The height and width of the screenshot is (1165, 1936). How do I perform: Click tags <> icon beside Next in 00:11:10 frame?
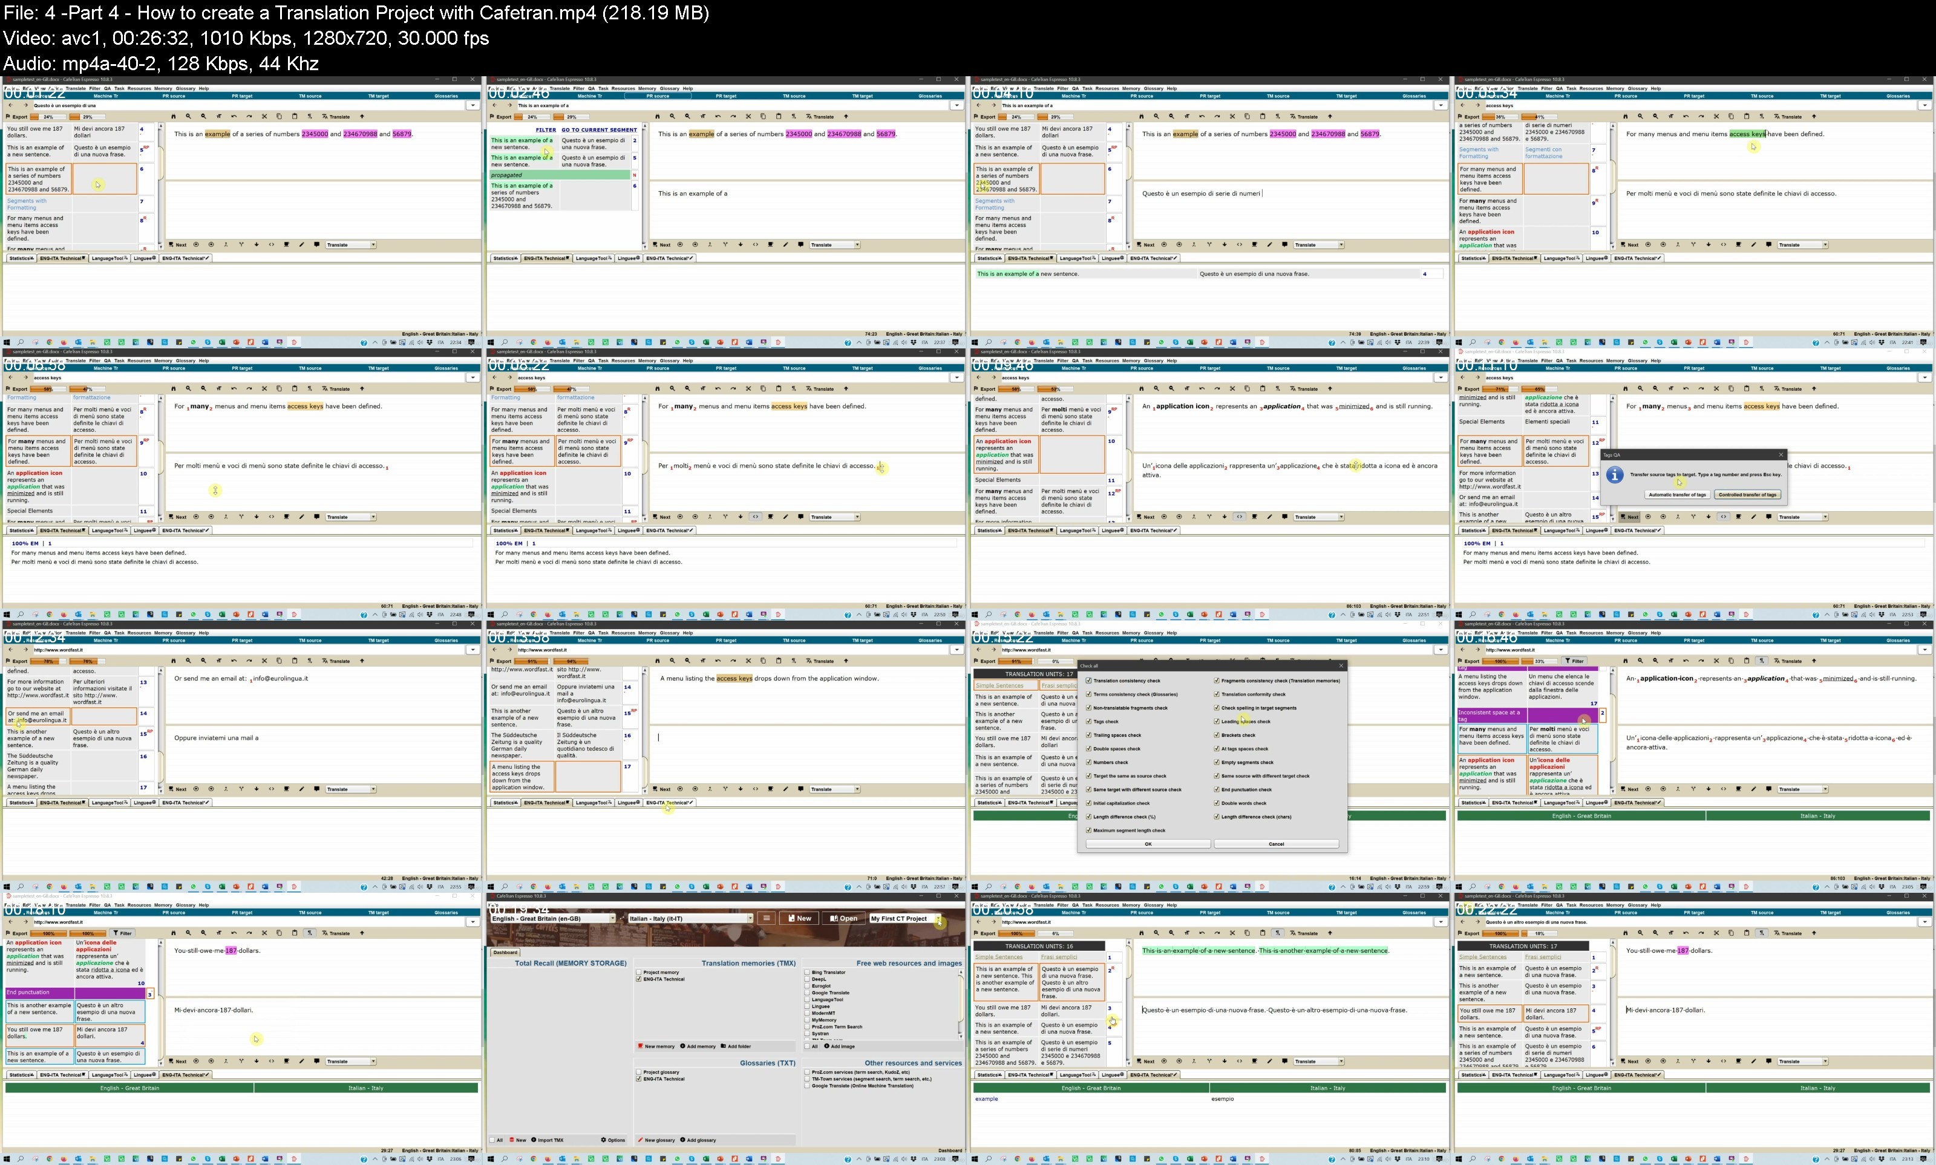pyautogui.click(x=1723, y=517)
